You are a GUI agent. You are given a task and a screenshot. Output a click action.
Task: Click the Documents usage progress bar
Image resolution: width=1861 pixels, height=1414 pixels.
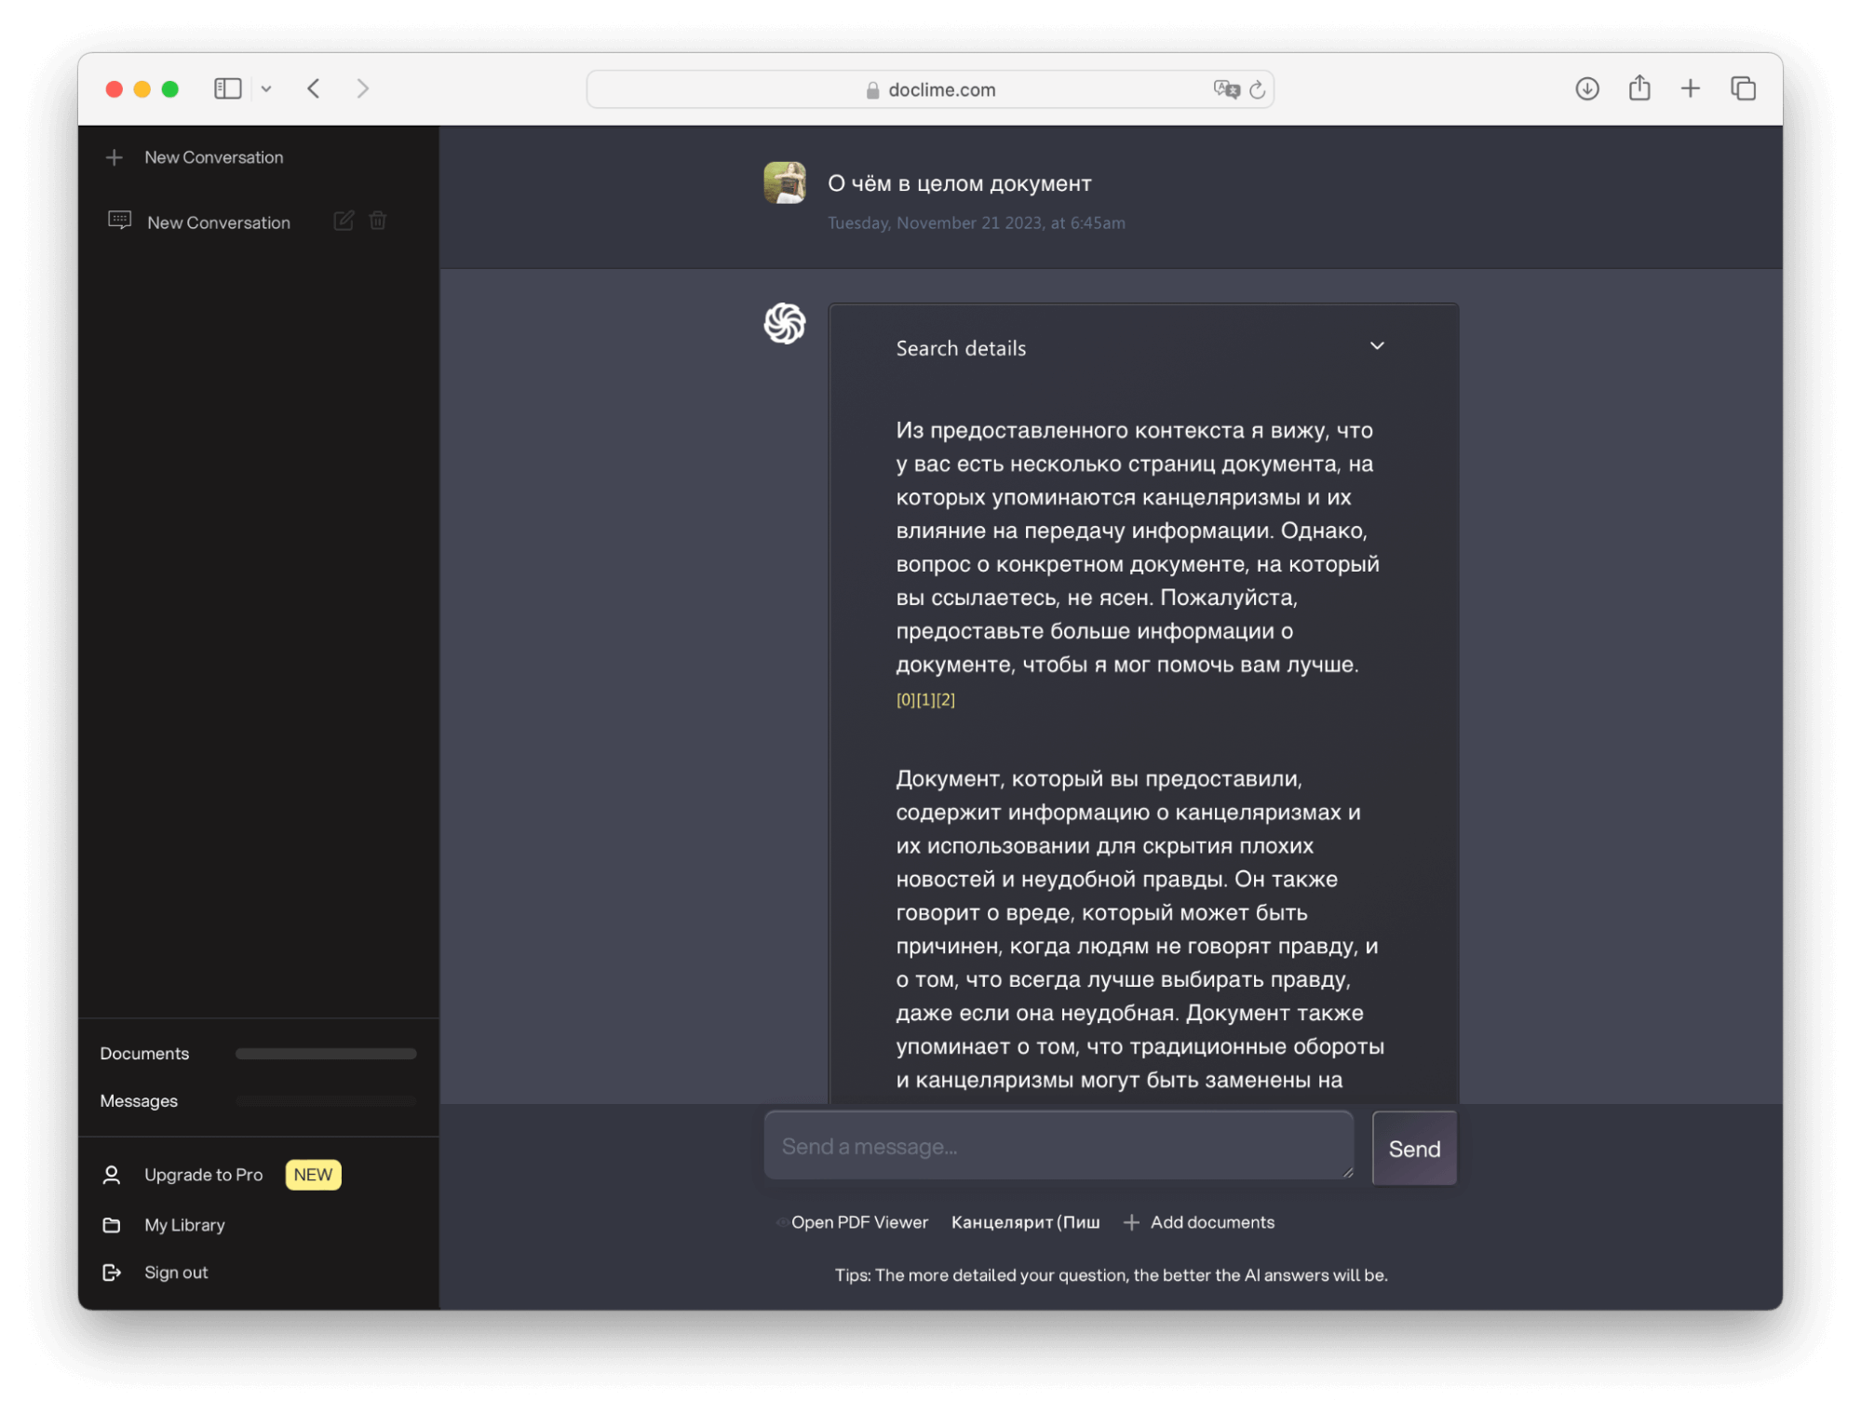[x=326, y=1054]
